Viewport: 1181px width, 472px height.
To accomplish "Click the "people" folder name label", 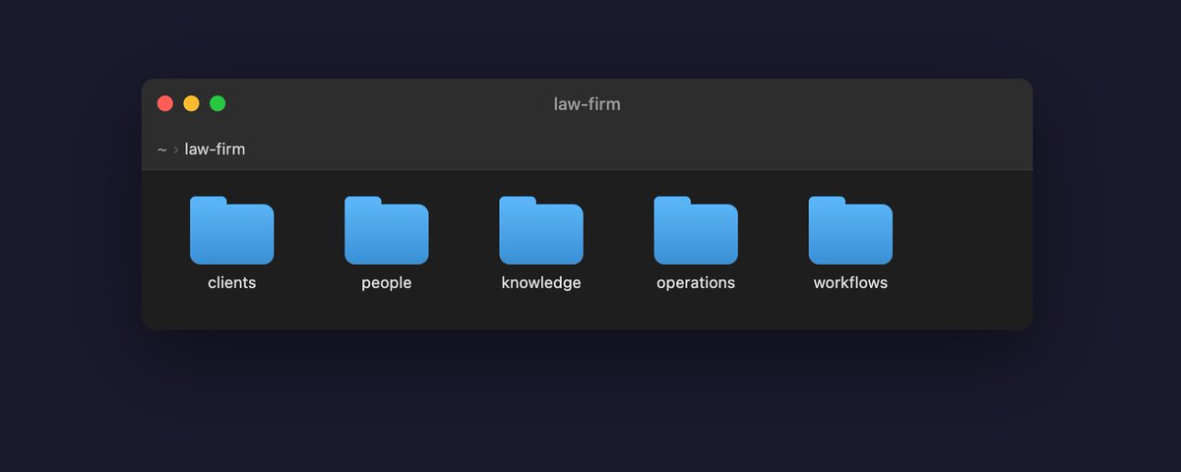I will tap(386, 283).
